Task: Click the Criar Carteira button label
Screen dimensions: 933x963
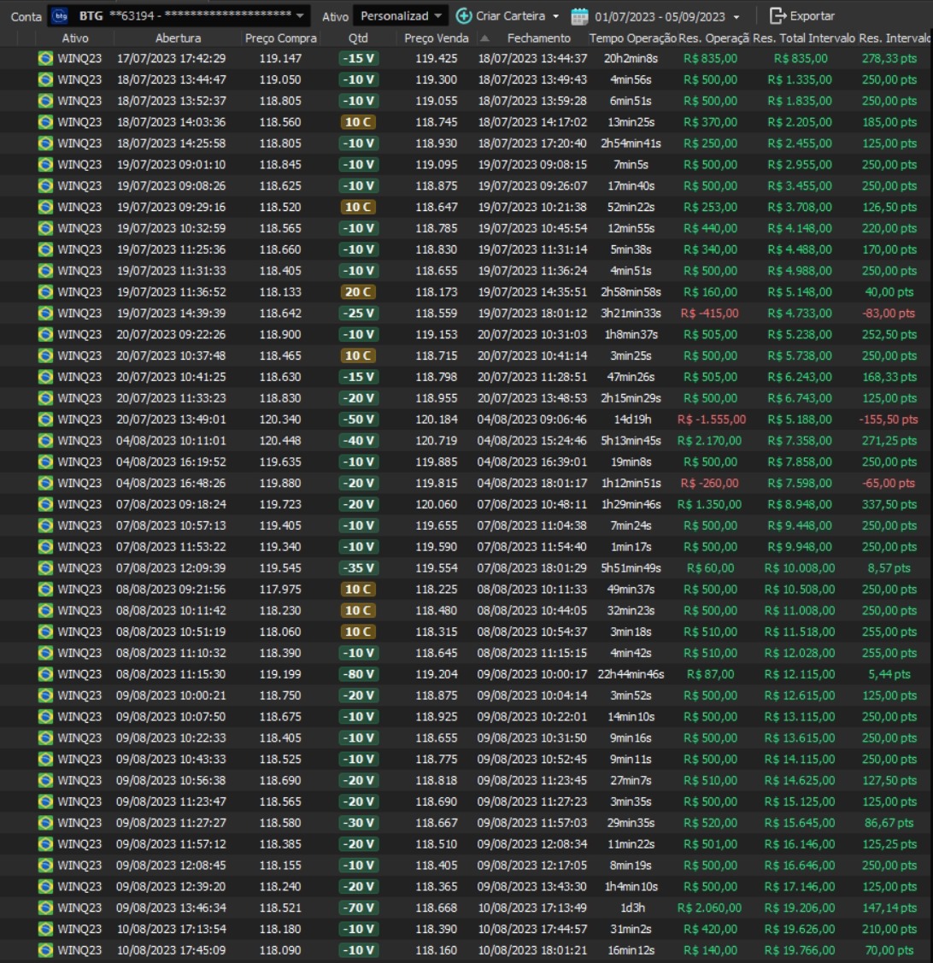Action: (511, 15)
